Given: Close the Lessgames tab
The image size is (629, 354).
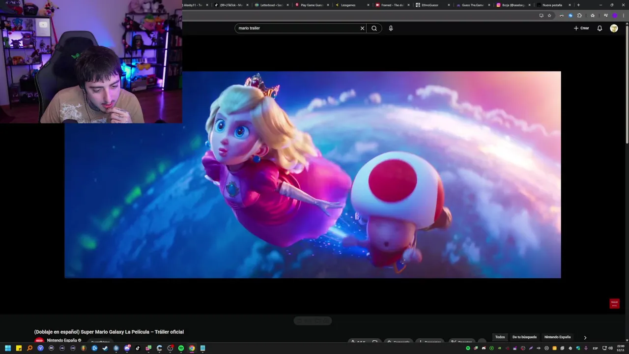Looking at the screenshot, I should coord(368,5).
